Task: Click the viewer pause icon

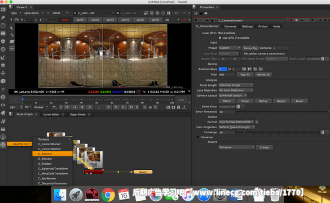Action: (169, 13)
